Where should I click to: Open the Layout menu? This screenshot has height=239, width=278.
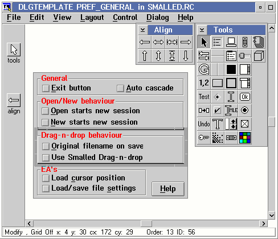click(92, 18)
